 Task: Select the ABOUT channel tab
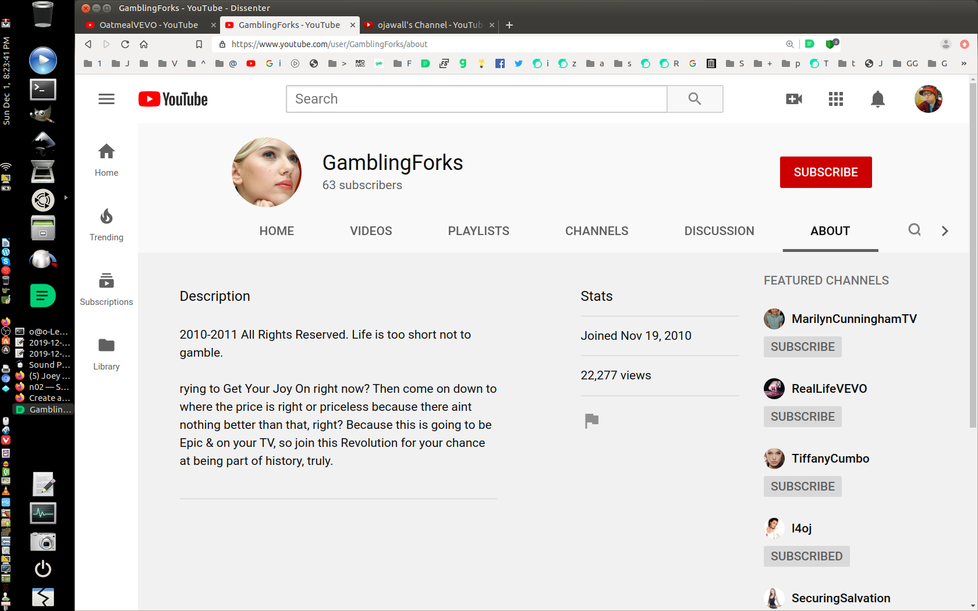click(830, 231)
